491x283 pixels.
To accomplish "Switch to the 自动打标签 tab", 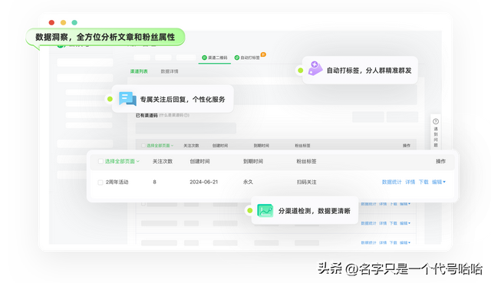I will [x=247, y=58].
